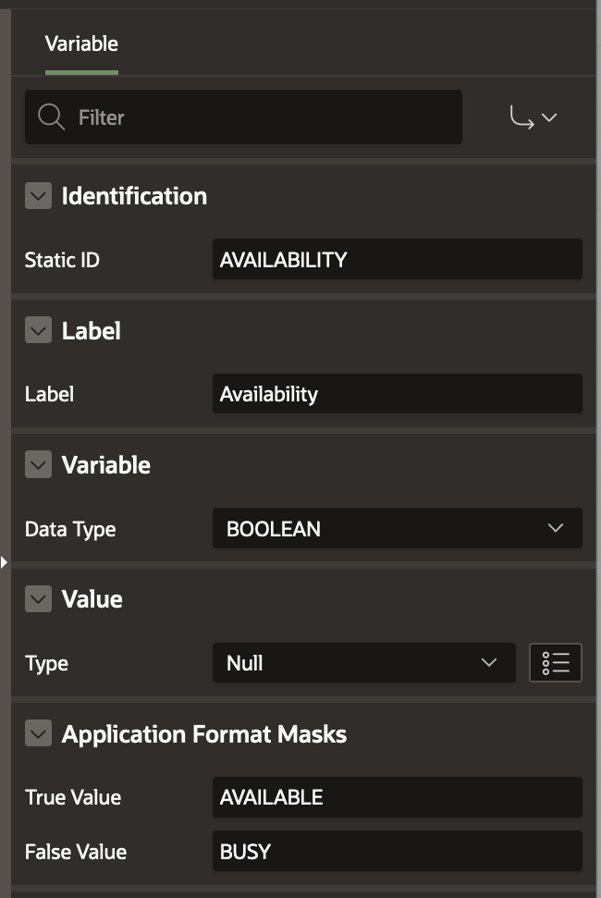Click the Label field containing Availability
Image resolution: width=601 pixels, height=898 pixels.
point(397,394)
